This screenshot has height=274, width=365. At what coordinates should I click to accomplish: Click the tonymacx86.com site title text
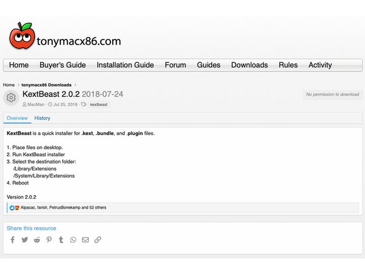79,41
